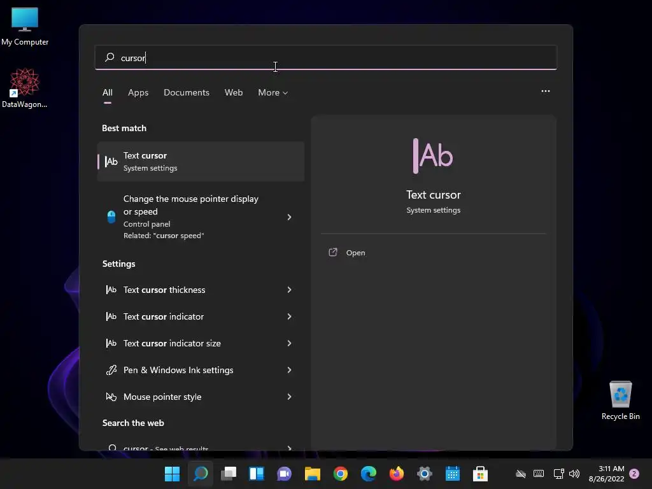Viewport: 652px width, 489px height.
Task: Open the notification badge showing 2
Action: (634, 474)
